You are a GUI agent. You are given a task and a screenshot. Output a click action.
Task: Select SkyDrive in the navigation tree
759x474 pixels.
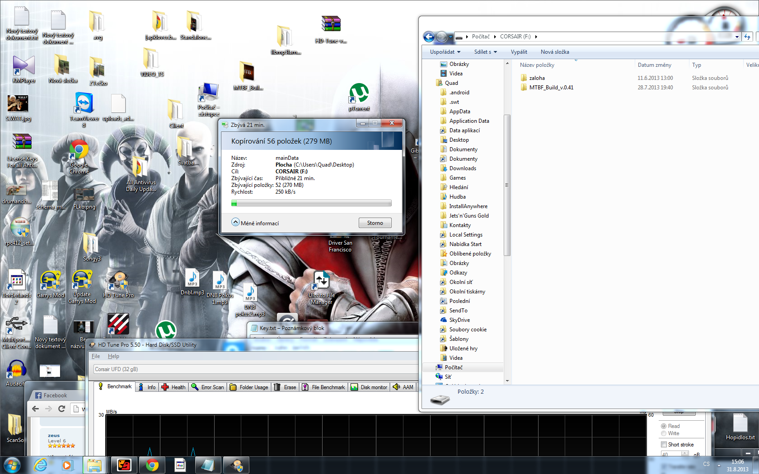click(459, 320)
